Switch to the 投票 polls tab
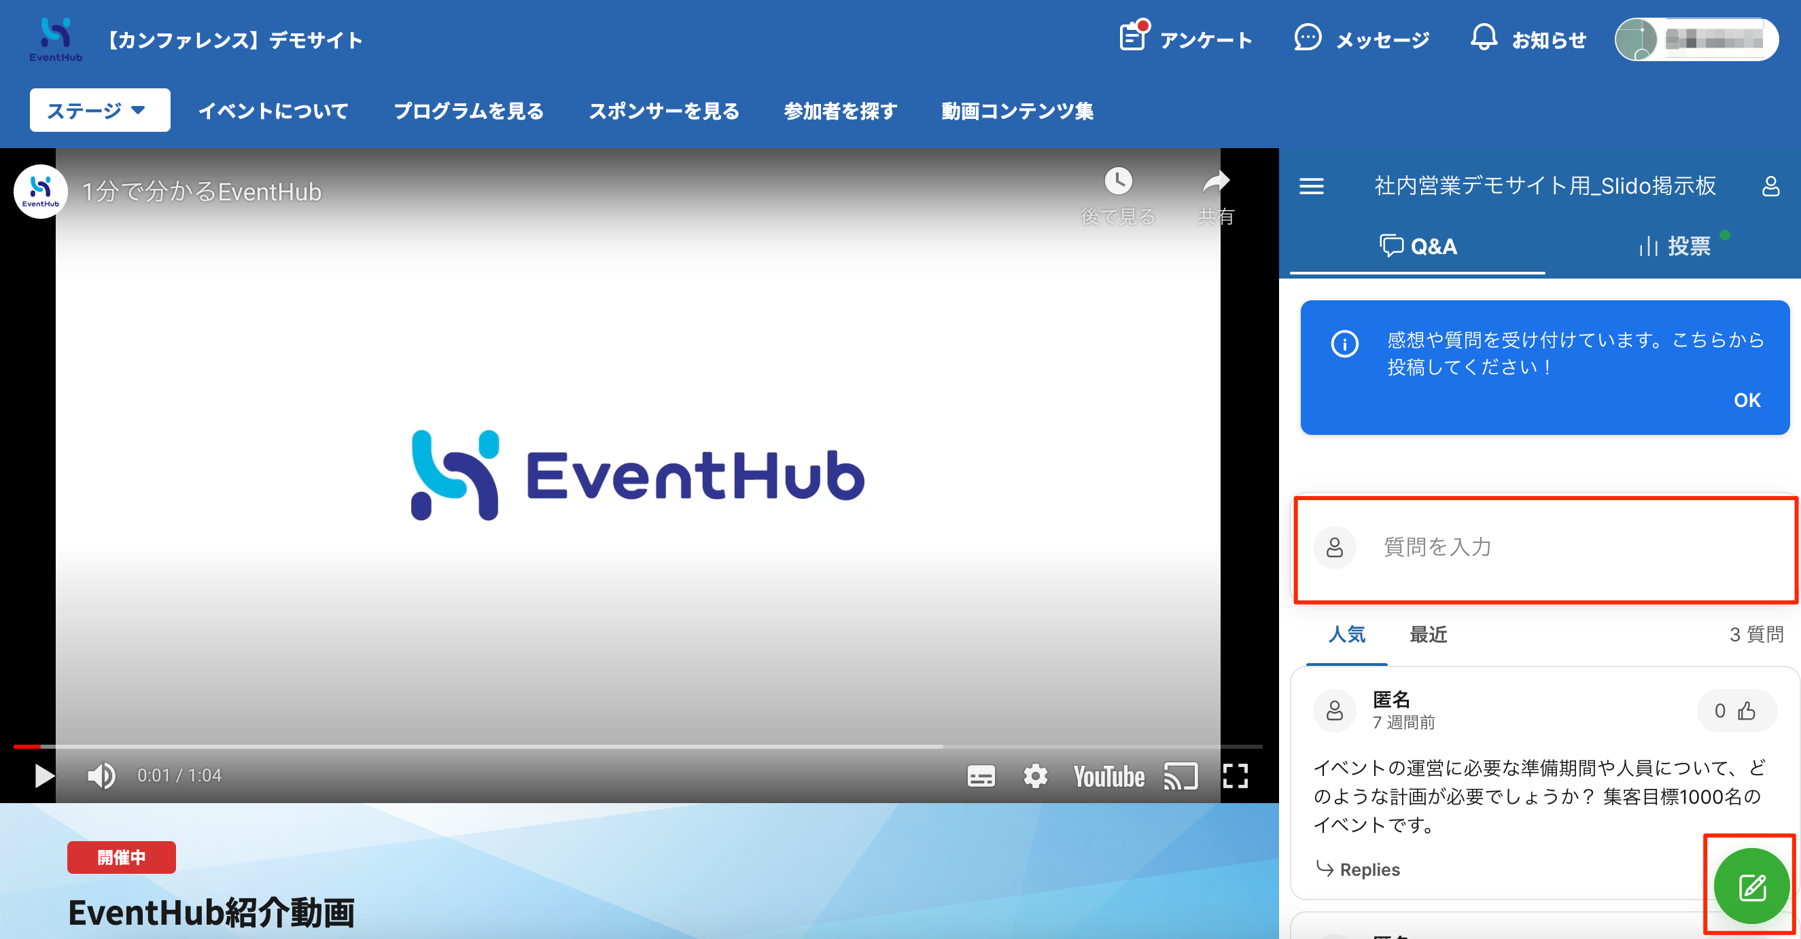This screenshot has height=939, width=1801. coord(1675,246)
